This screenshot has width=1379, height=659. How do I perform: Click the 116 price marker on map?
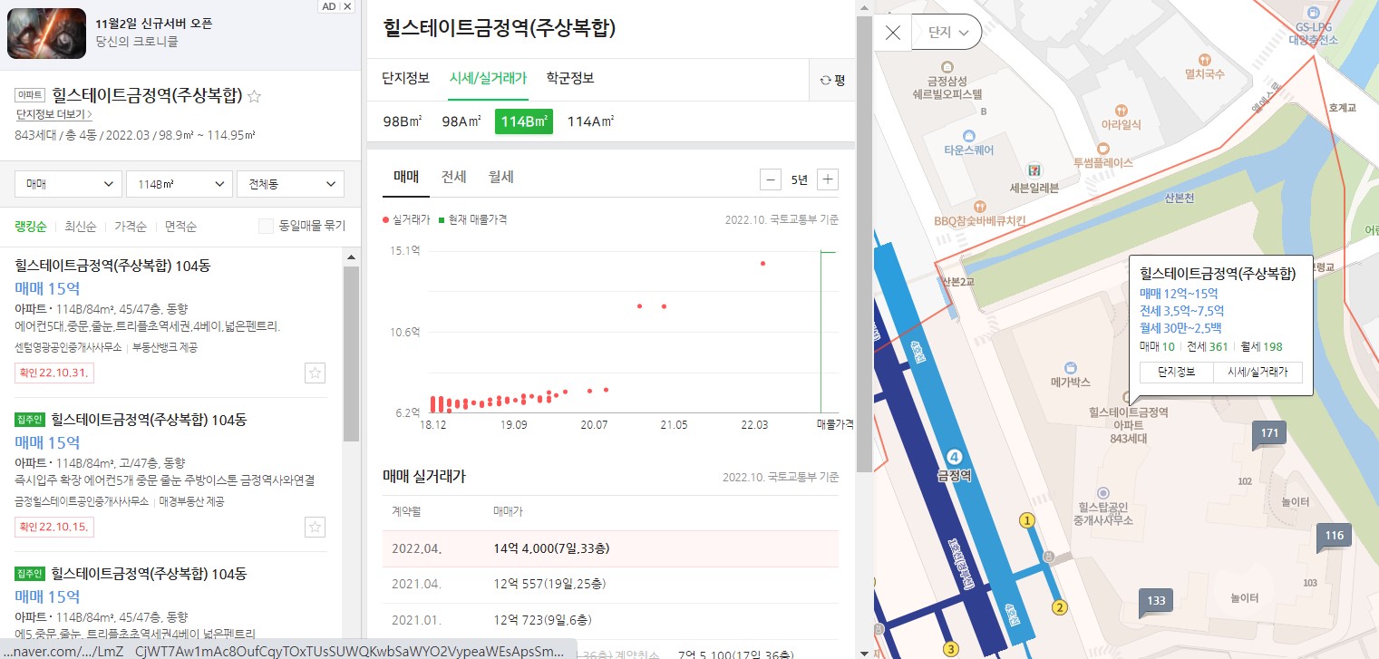[x=1334, y=537]
